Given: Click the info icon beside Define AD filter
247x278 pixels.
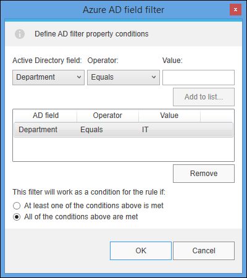Looking at the screenshot, I should coord(20,34).
